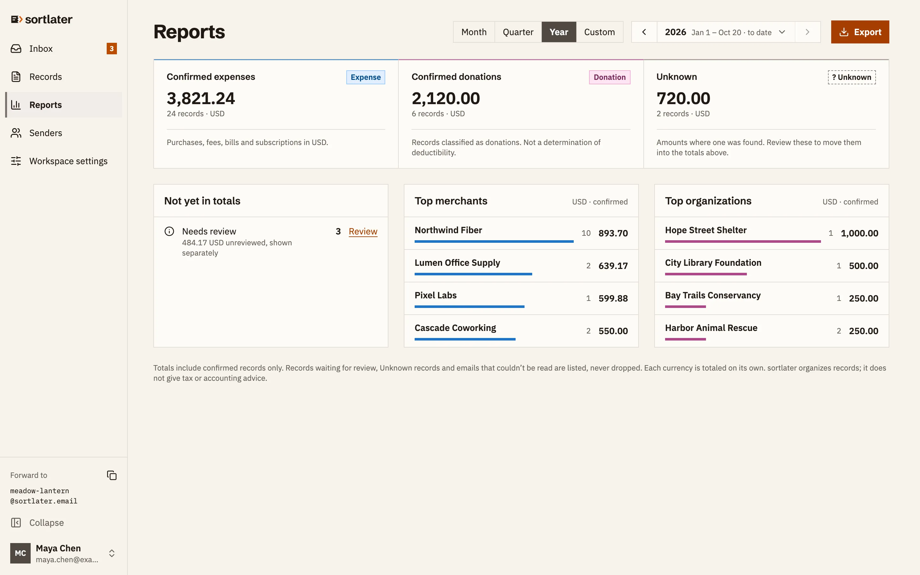Click the Donation tag
Viewport: 920px width, 575px height.
click(609, 77)
